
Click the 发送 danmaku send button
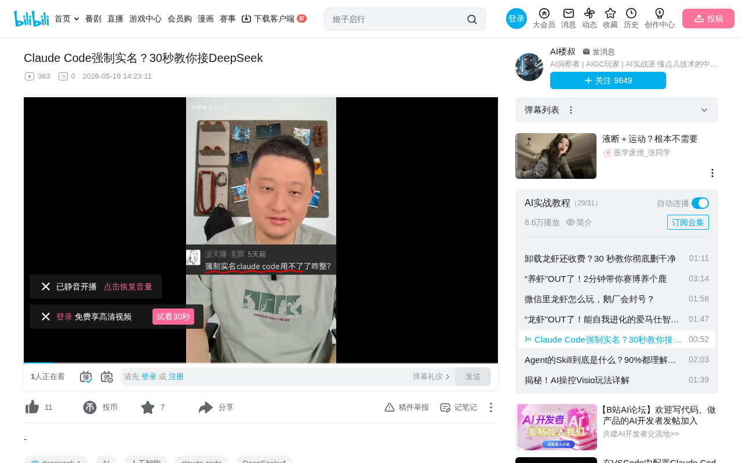coord(473,377)
